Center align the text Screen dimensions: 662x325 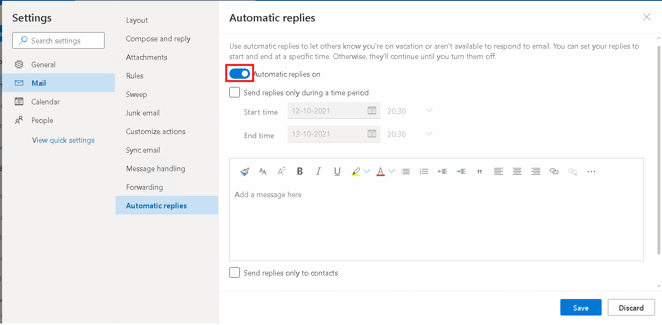point(517,172)
